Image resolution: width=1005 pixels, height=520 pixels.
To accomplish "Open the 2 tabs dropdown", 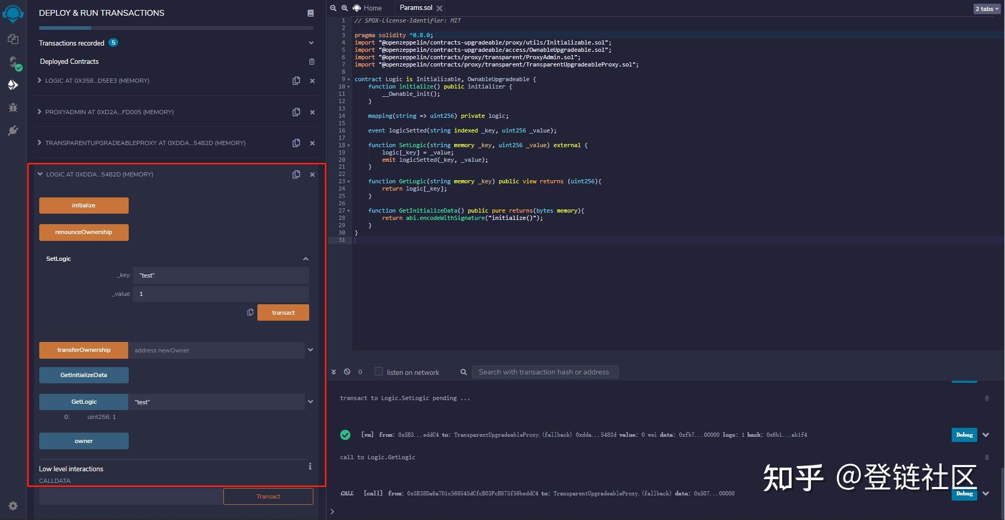I will pyautogui.click(x=987, y=9).
